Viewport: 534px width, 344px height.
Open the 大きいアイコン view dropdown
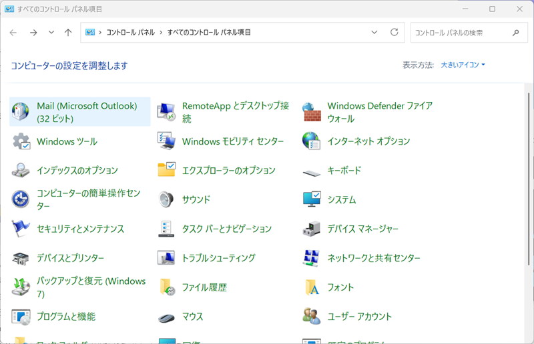[463, 65]
